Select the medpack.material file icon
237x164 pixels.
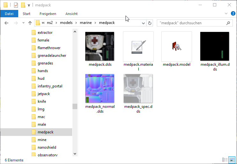tap(138, 47)
